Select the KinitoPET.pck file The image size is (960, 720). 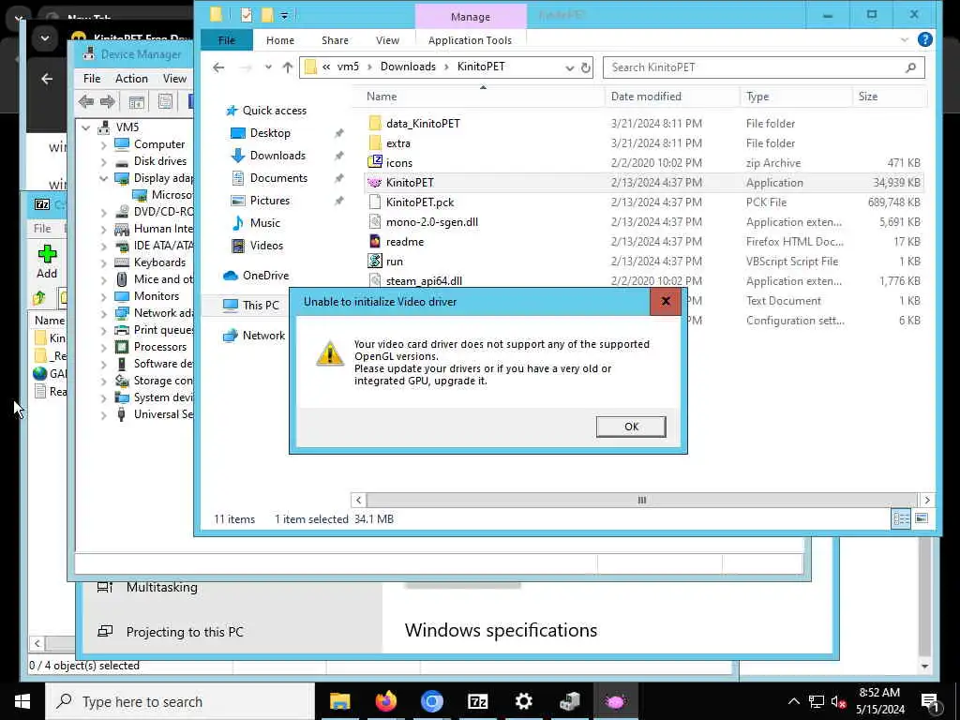click(420, 202)
